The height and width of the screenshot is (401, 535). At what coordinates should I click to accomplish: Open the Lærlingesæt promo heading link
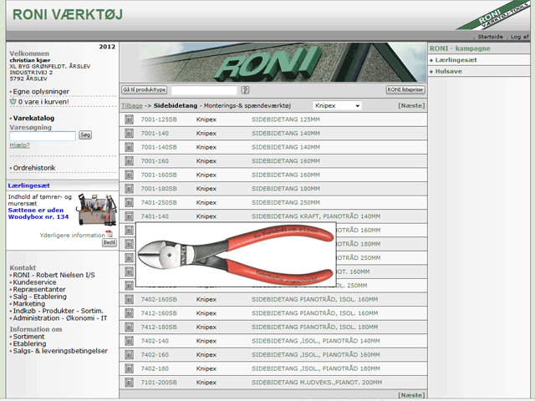pos(28,185)
